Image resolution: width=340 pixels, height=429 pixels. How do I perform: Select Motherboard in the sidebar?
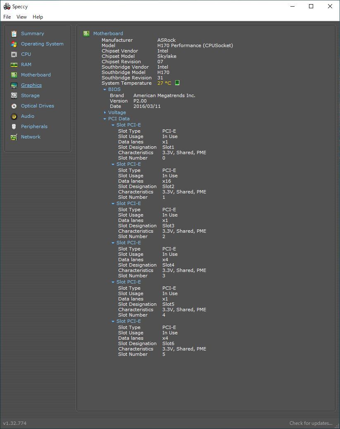tap(36, 75)
